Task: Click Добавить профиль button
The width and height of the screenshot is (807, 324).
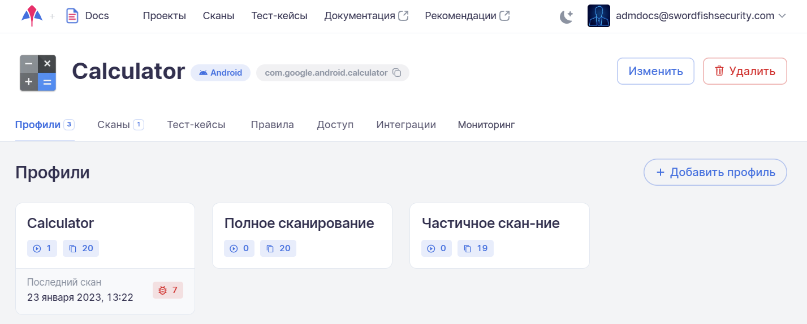Action: (715, 172)
